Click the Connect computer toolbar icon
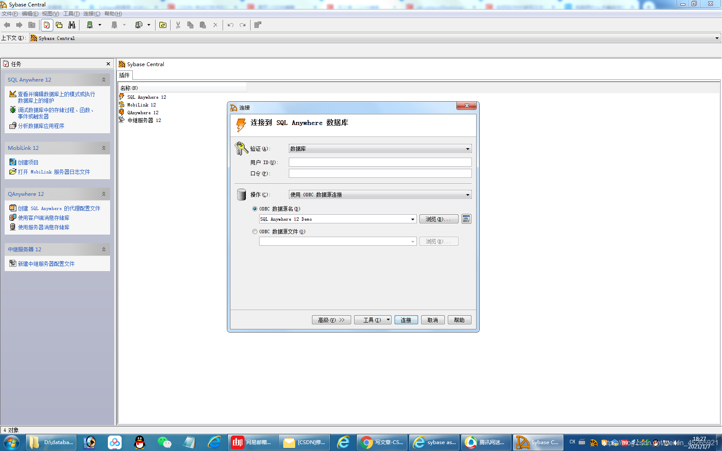The height and width of the screenshot is (451, 722). pyautogui.click(x=90, y=25)
